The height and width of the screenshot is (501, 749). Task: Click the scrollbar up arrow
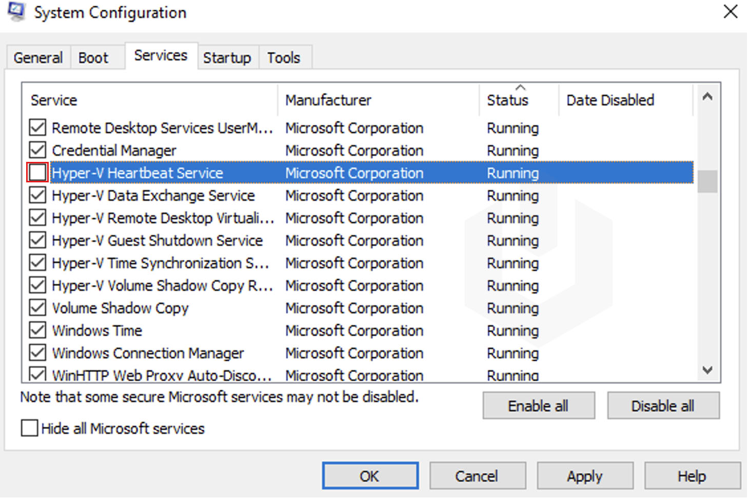pyautogui.click(x=708, y=96)
